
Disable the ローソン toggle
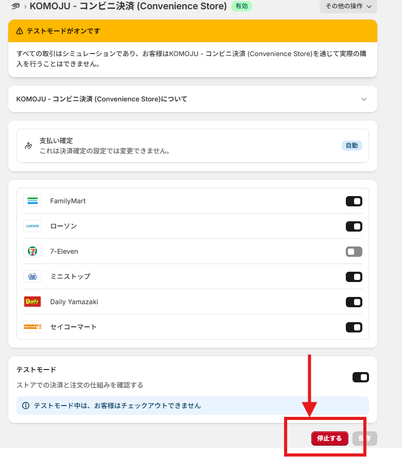[354, 226]
